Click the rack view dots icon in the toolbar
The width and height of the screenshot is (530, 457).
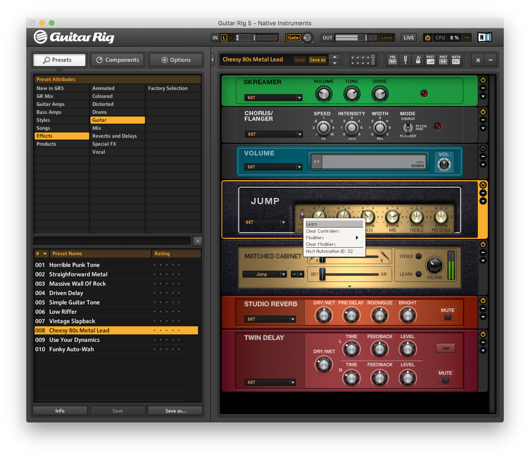pyautogui.click(x=363, y=60)
